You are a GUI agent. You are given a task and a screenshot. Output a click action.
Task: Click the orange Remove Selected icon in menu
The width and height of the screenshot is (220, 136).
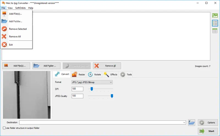(x=4, y=29)
